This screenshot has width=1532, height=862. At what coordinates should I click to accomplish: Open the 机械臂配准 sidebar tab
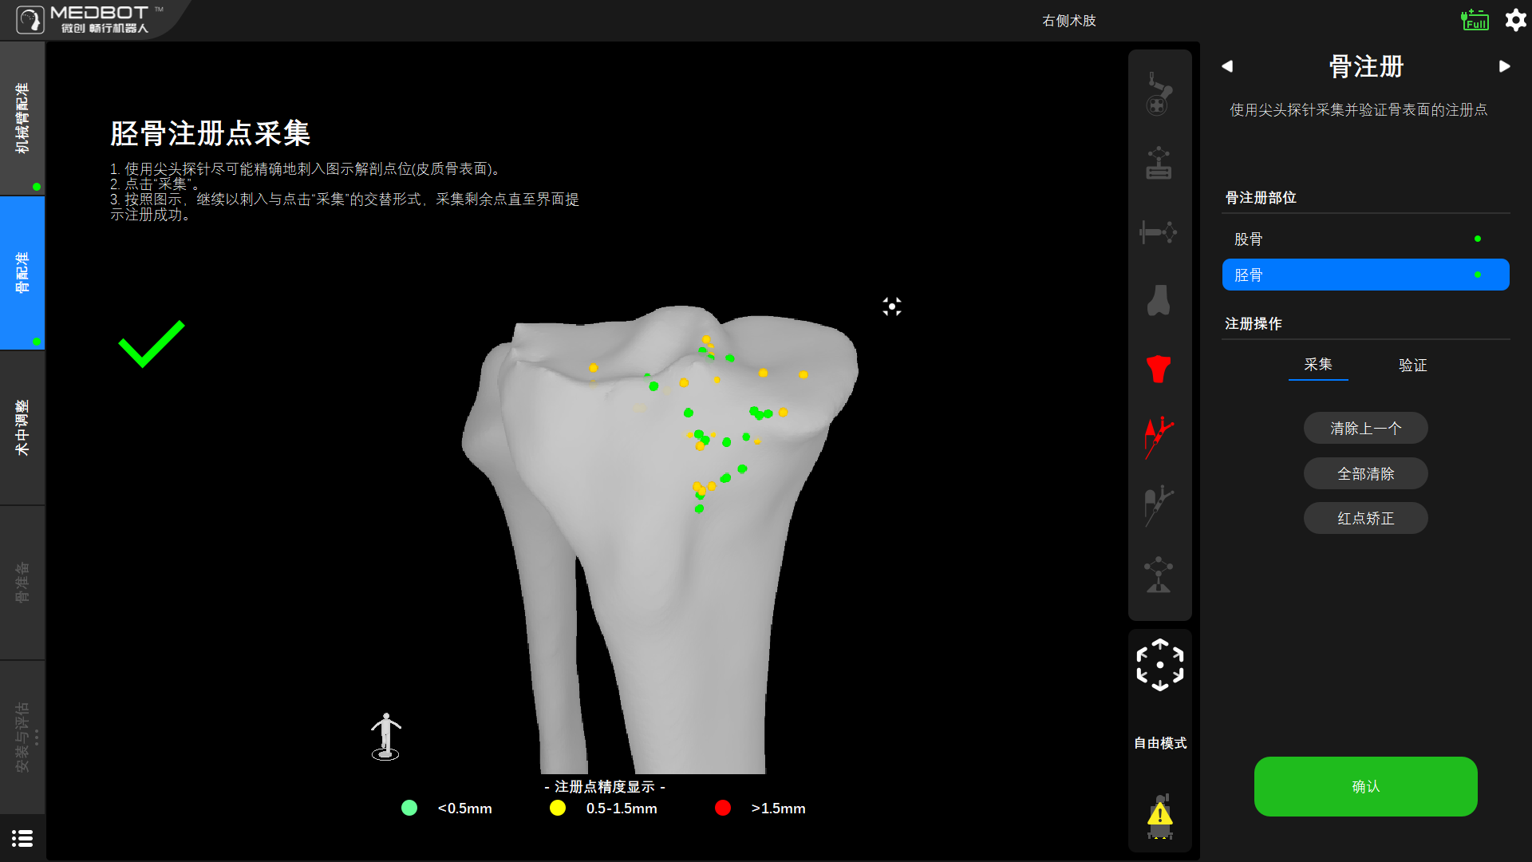22,118
